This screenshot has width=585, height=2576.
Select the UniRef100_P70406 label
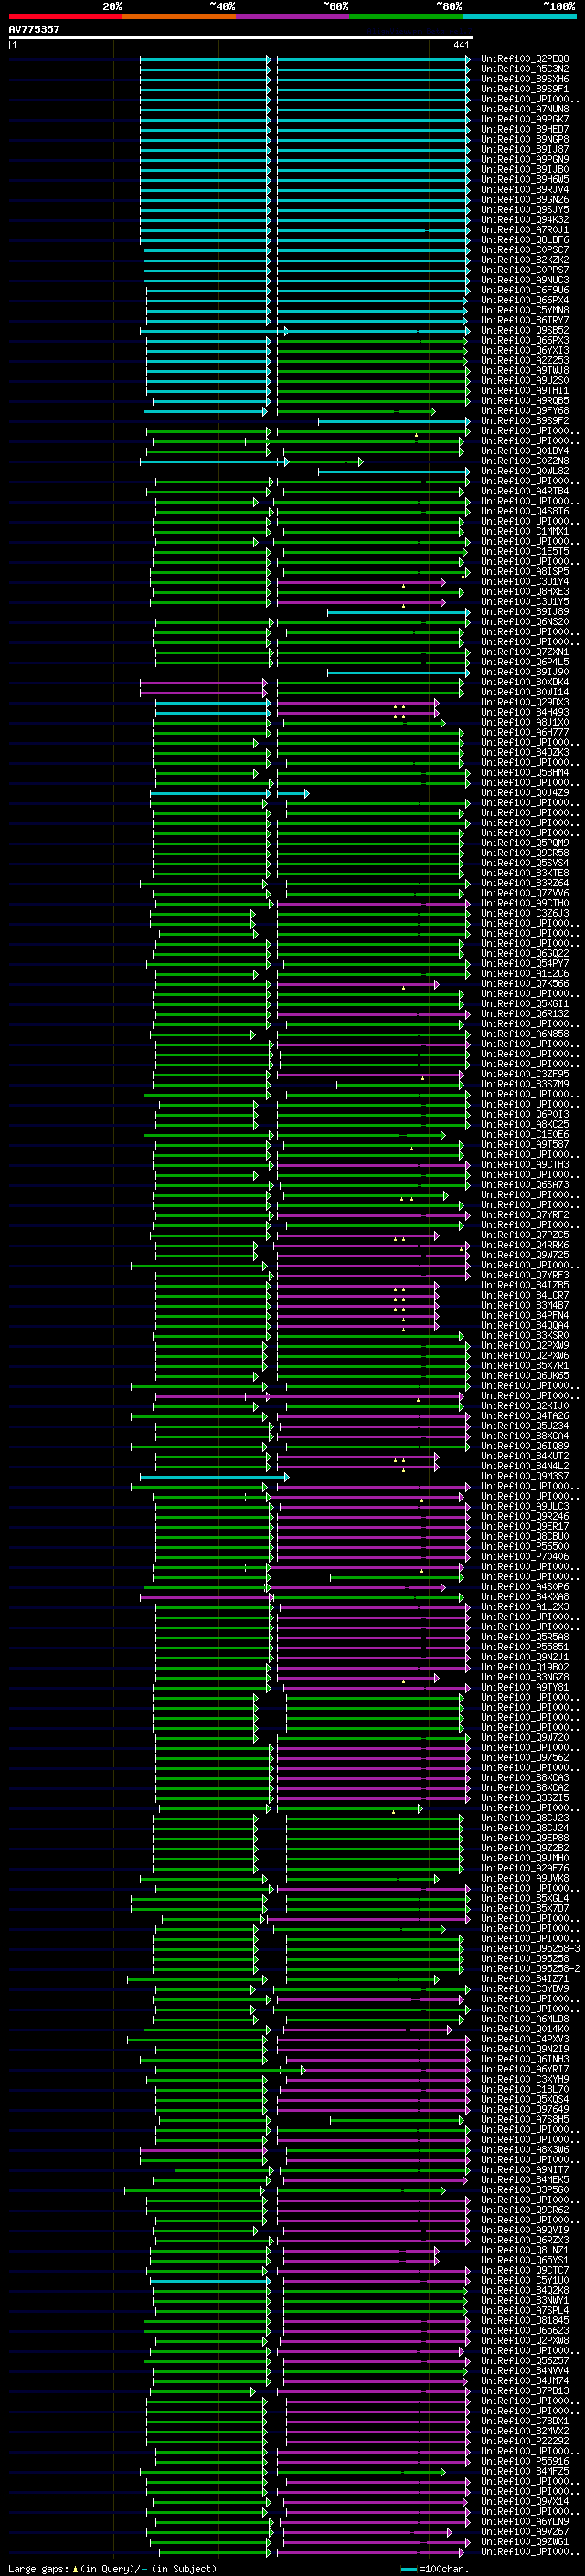click(x=524, y=1556)
